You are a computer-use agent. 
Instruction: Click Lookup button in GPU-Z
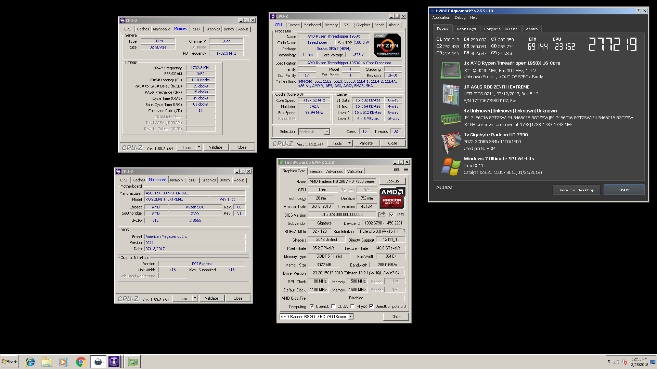[x=392, y=181]
